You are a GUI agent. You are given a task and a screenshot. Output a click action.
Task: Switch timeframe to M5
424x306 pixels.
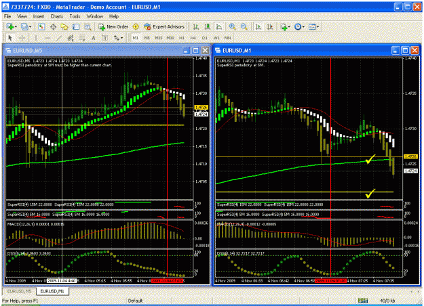point(147,38)
